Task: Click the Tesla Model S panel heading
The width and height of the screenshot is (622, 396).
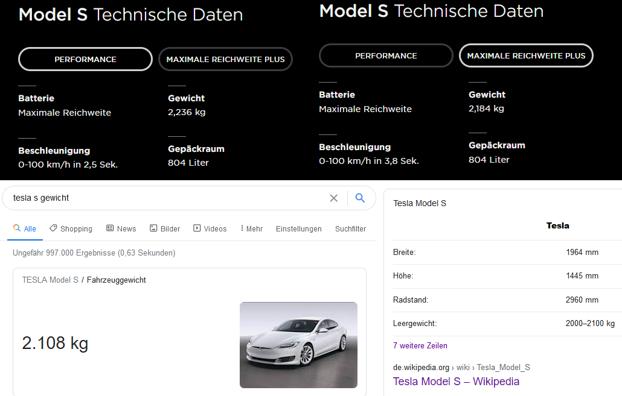Action: tap(420, 203)
